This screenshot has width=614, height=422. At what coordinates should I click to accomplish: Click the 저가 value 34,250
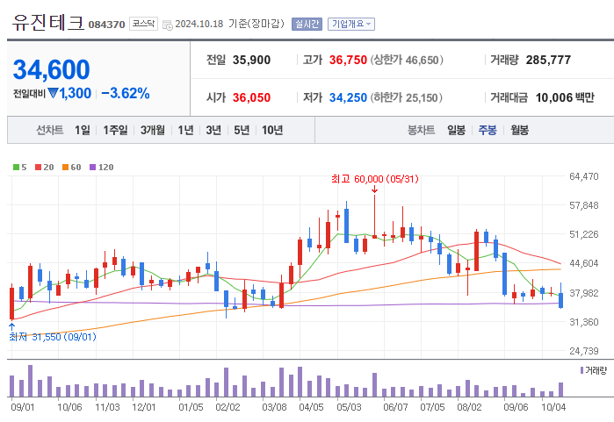coord(348,97)
